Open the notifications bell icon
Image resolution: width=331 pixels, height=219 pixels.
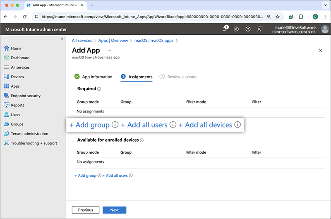pyautogui.click(x=225, y=29)
